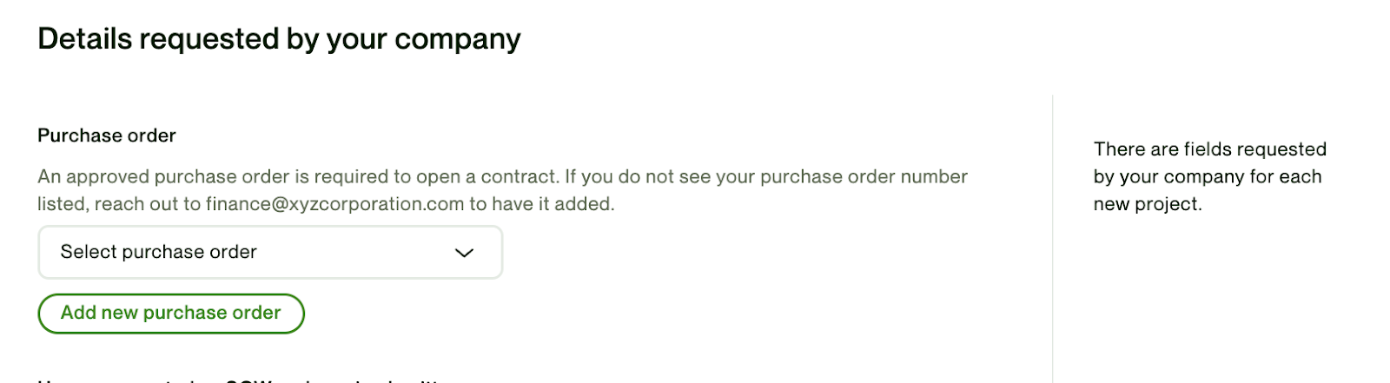Viewport: 1390px width, 383px height.
Task: Click the "to have it added." text
Action: click(542, 204)
